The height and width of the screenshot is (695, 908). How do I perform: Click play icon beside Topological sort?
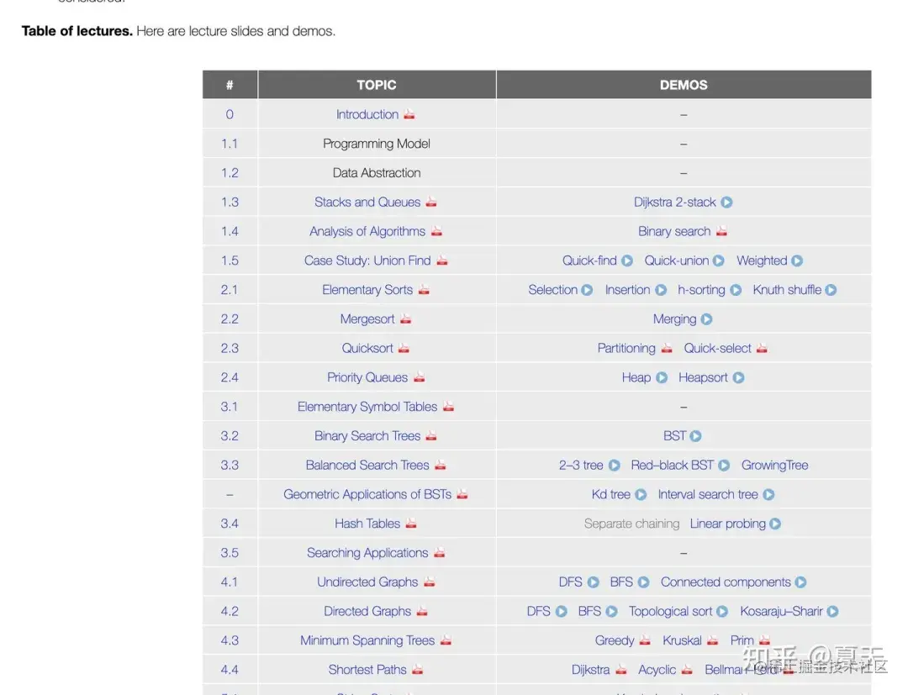pos(722,610)
